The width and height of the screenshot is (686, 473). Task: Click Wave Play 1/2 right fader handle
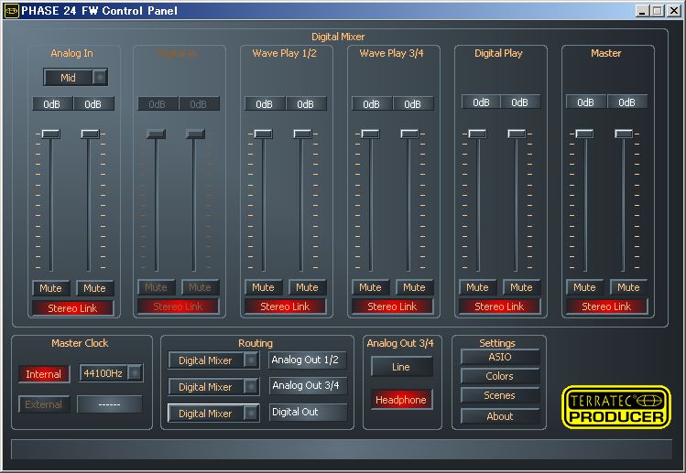click(x=302, y=134)
